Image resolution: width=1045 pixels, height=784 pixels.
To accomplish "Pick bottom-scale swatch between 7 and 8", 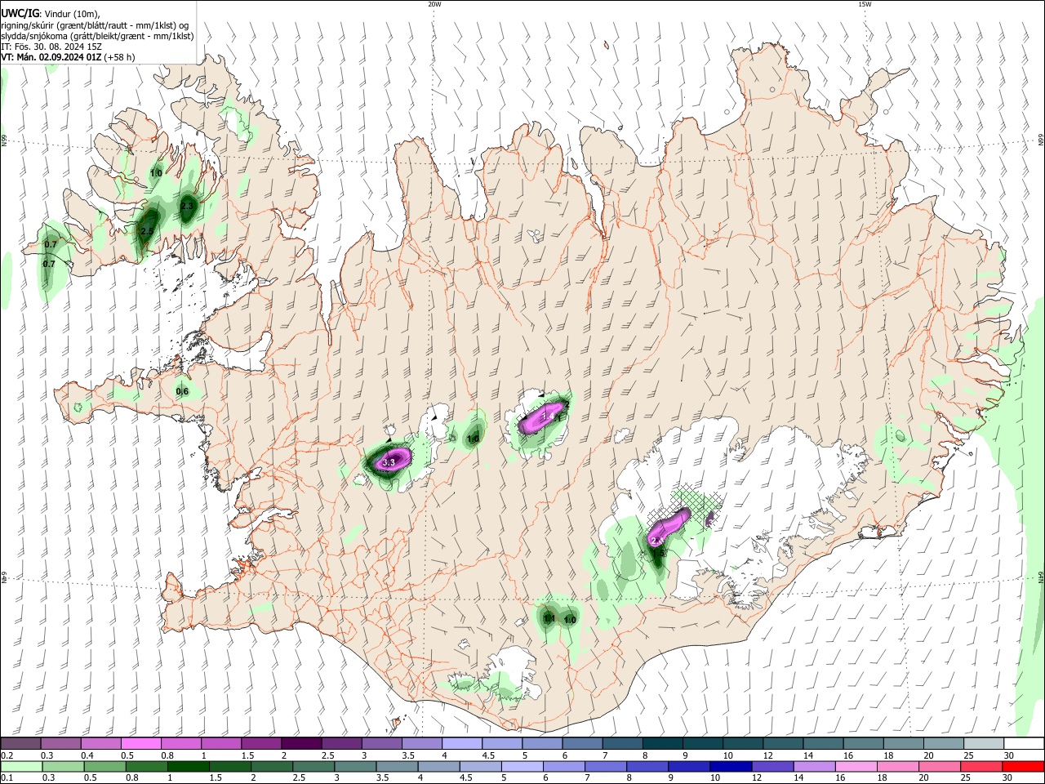I will coord(605,767).
